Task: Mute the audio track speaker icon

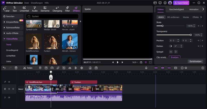Action: coord(9,98)
